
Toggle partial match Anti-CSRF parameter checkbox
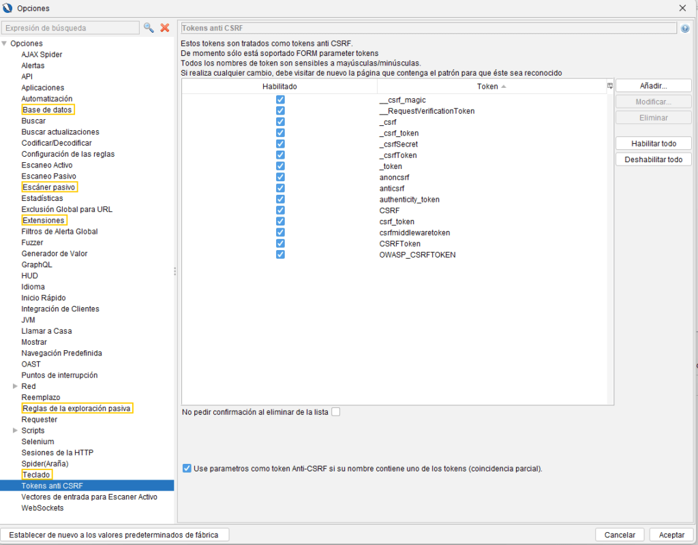click(187, 469)
